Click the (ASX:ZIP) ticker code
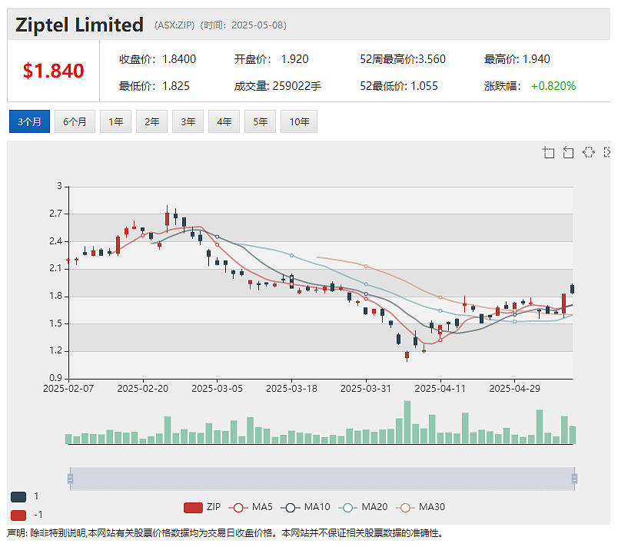618x557 pixels. (174, 25)
